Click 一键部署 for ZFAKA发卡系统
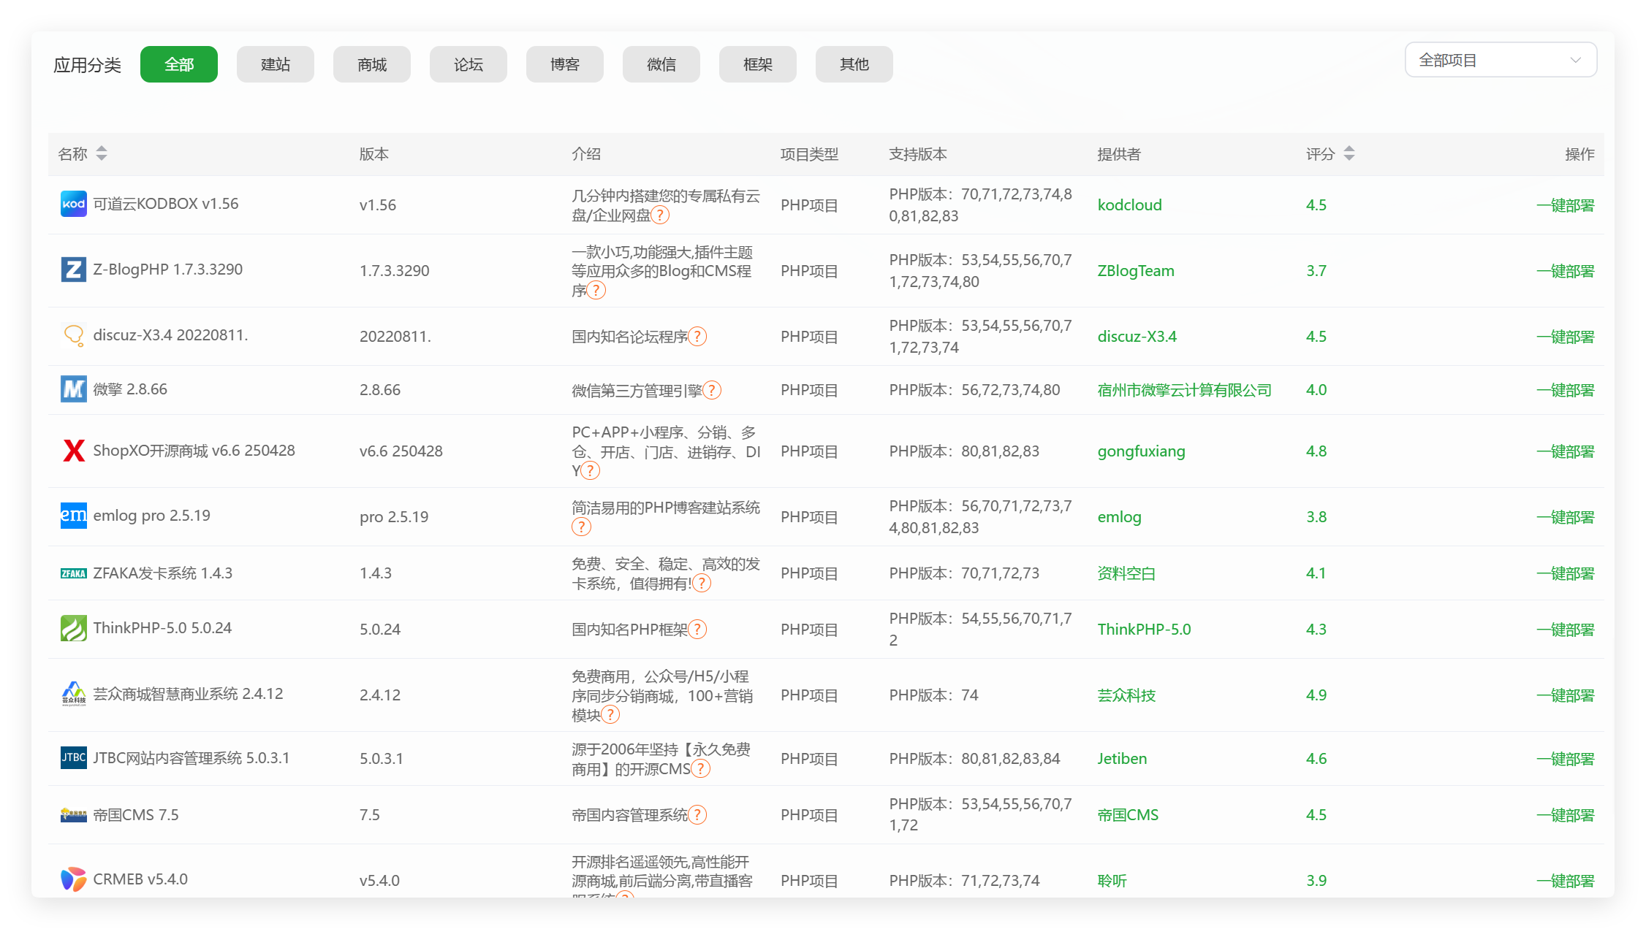1646x929 pixels. pyautogui.click(x=1565, y=573)
